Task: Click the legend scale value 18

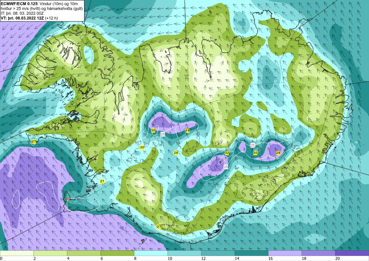Action: pyautogui.click(x=304, y=259)
